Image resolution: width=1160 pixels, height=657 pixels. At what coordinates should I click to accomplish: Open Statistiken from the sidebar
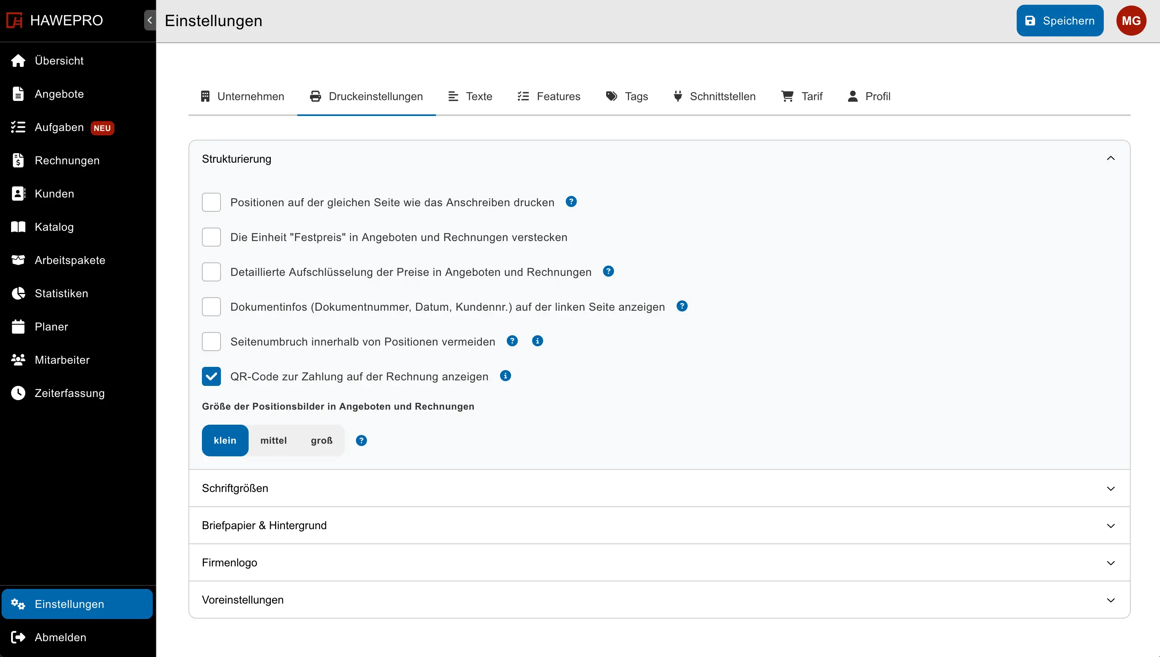point(77,293)
